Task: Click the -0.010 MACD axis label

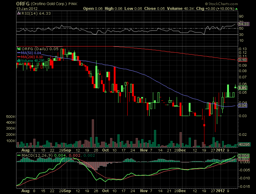Action: click(x=244, y=178)
